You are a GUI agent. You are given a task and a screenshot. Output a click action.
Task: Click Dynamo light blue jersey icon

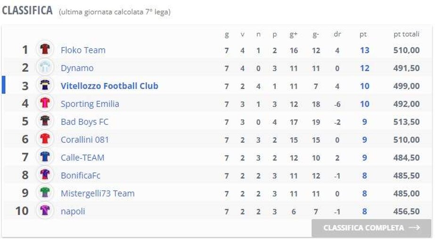[45, 68]
